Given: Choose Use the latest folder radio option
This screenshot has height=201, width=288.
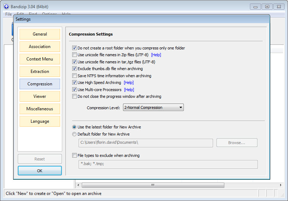Looking at the screenshot, I should click(x=74, y=127).
